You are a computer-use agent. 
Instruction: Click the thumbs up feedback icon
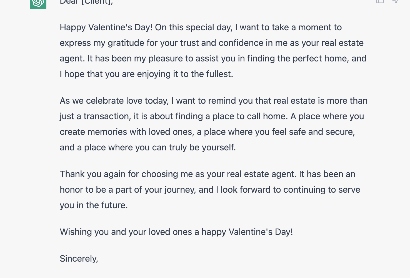[380, 1]
